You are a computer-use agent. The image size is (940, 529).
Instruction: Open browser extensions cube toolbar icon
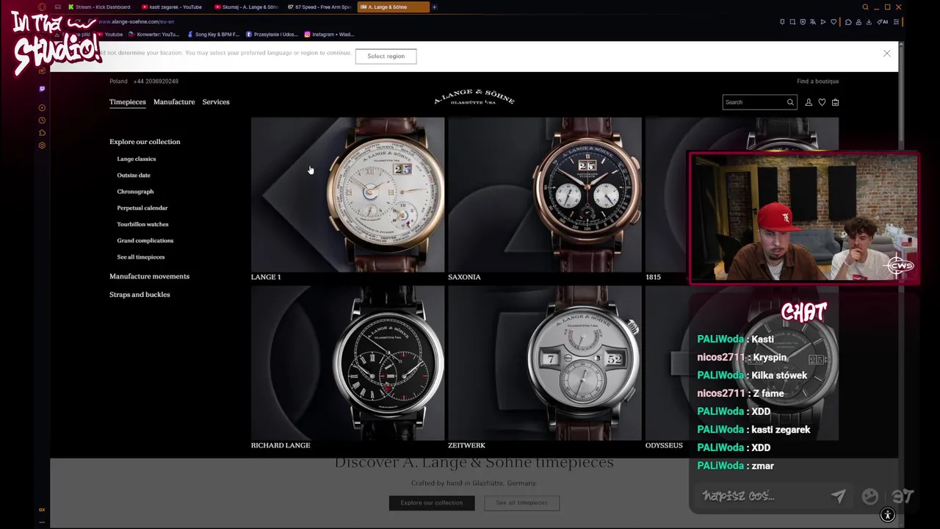(x=848, y=22)
